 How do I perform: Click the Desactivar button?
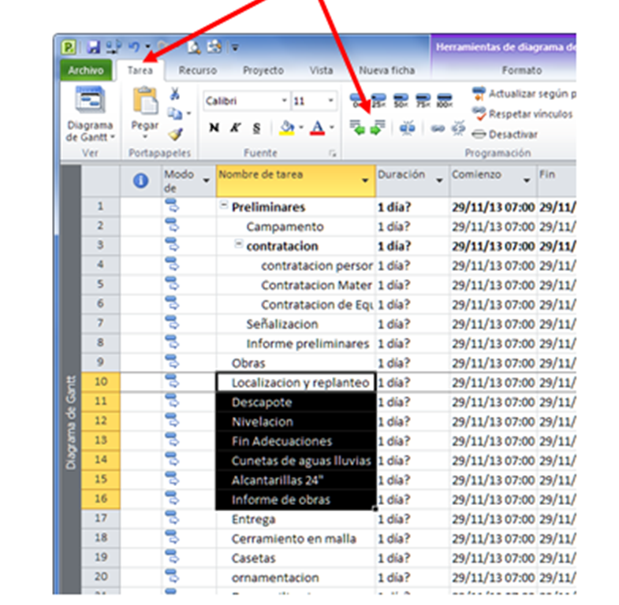505,135
